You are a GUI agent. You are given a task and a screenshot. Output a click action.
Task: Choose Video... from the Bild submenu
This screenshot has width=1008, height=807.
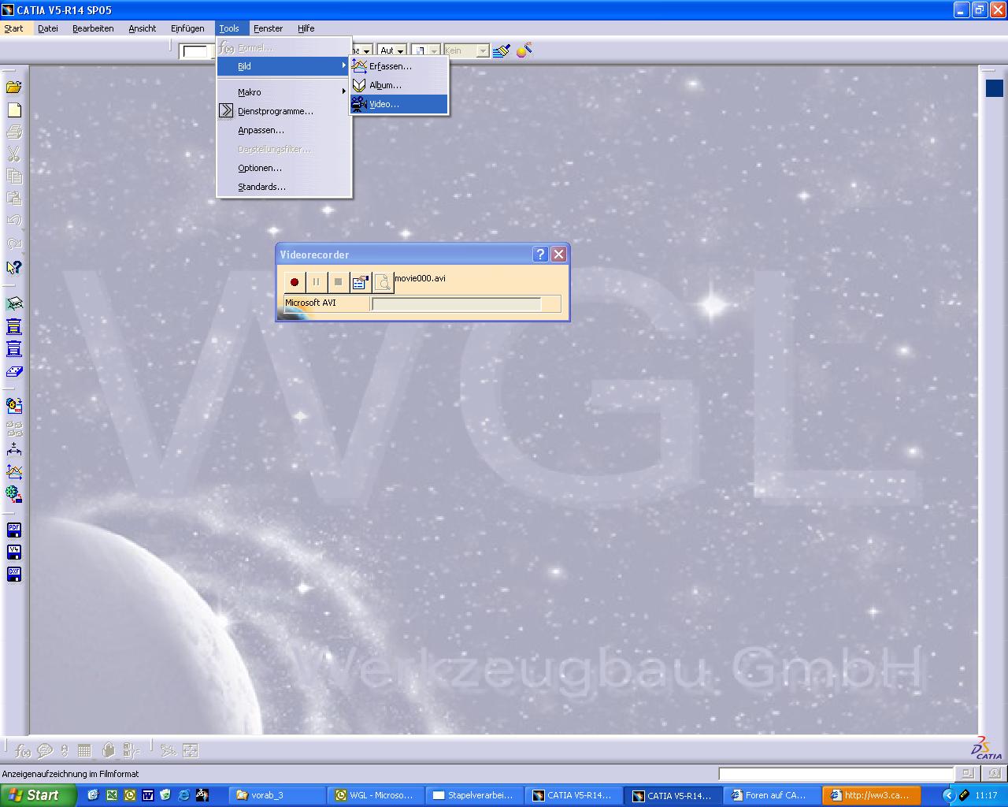coord(399,104)
